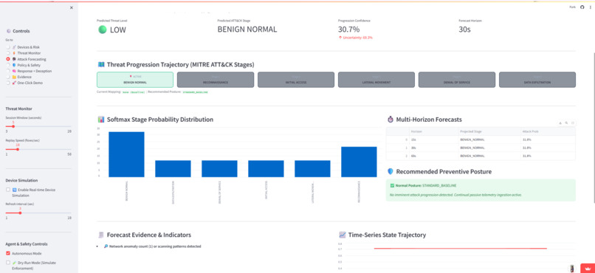The width and height of the screenshot is (595, 273).
Task: Click the 60s horizon table cell
Action: point(433,156)
